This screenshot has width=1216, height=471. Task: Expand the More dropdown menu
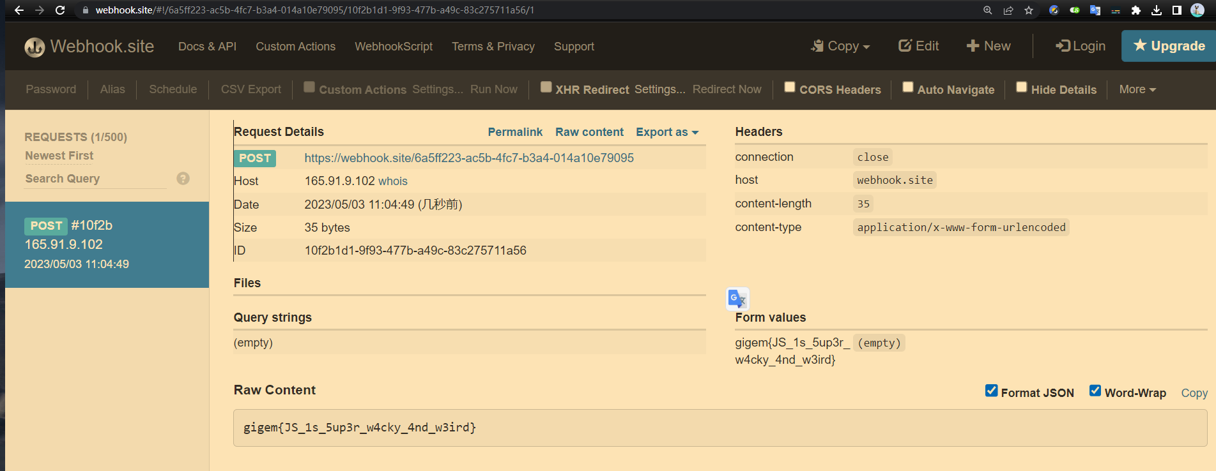[1137, 89]
